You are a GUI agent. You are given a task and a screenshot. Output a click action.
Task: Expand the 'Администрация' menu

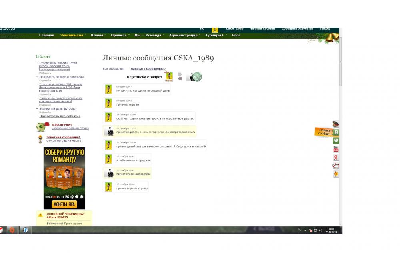pyautogui.click(x=184, y=35)
